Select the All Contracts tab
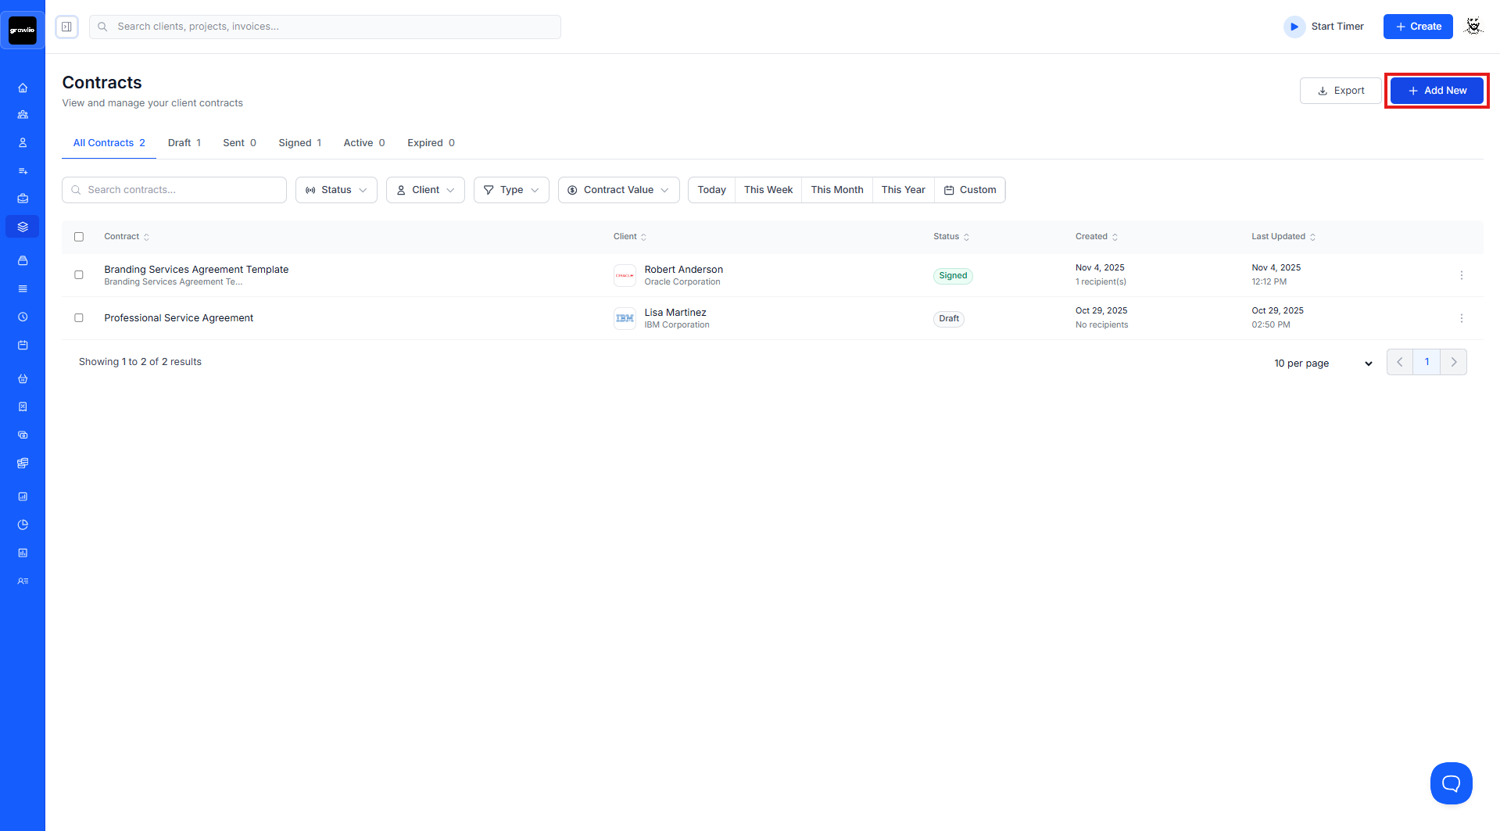 pyautogui.click(x=109, y=143)
